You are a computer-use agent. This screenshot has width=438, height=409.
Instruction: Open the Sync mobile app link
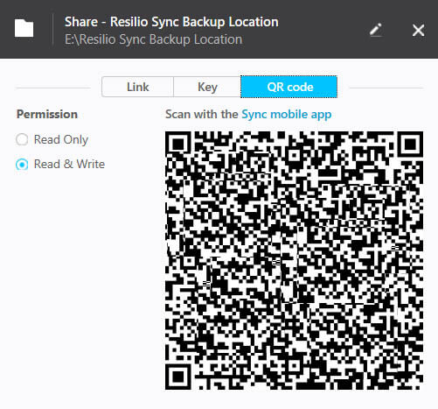287,114
